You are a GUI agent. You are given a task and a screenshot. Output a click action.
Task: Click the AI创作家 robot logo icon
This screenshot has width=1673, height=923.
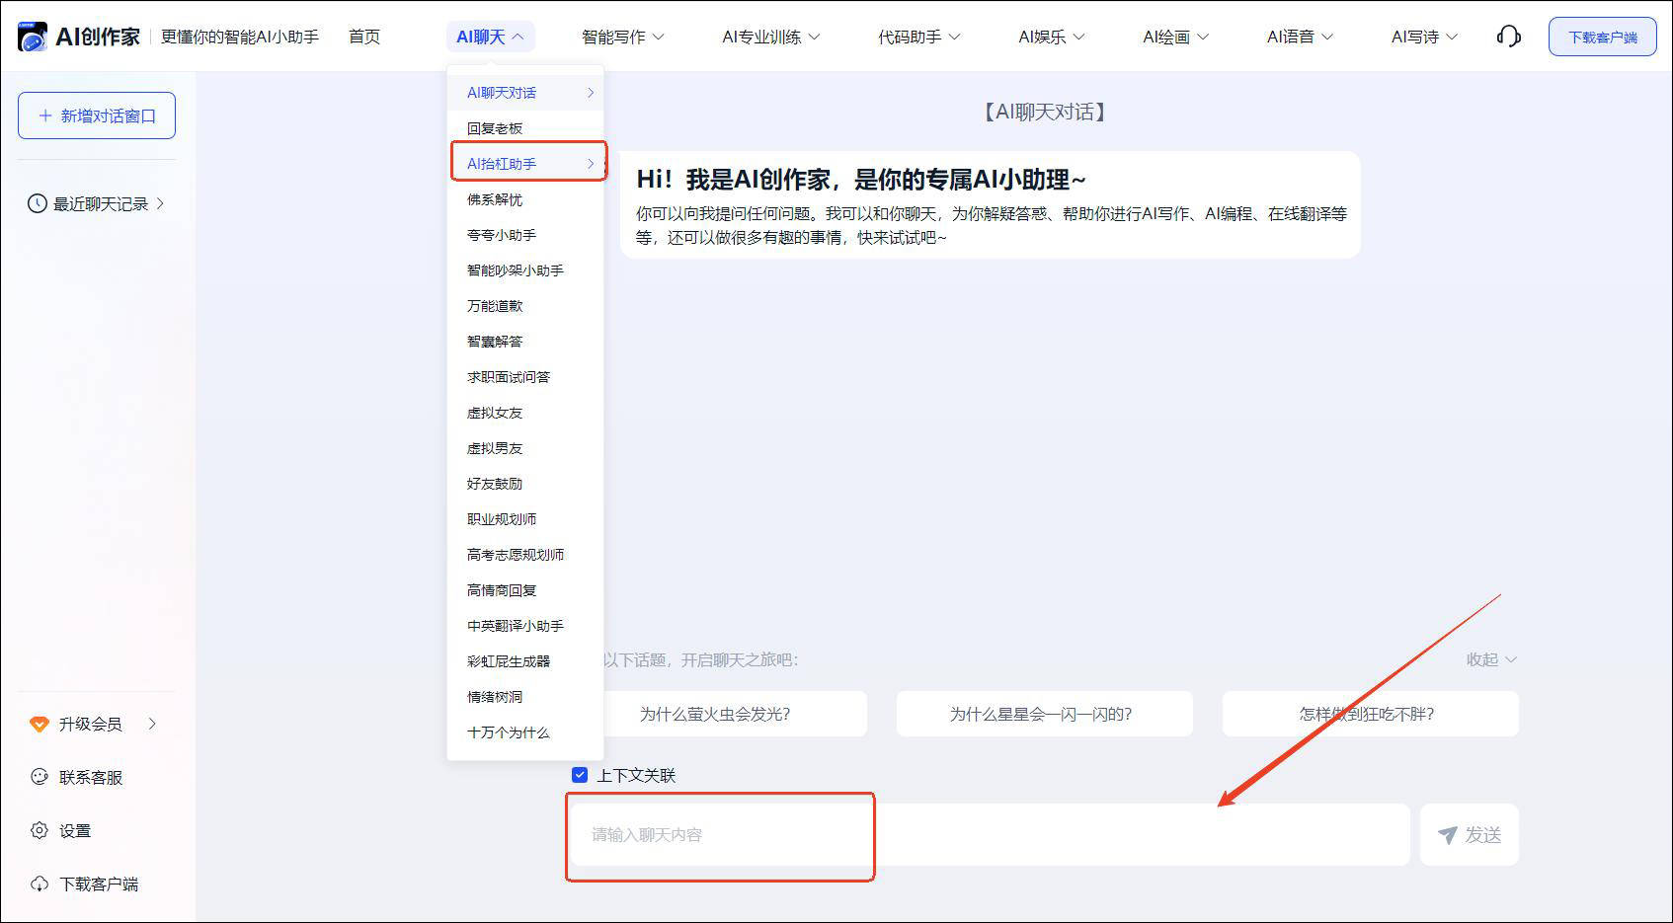coord(32,38)
